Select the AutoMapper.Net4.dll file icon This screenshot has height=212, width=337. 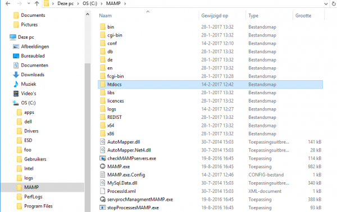103,150
